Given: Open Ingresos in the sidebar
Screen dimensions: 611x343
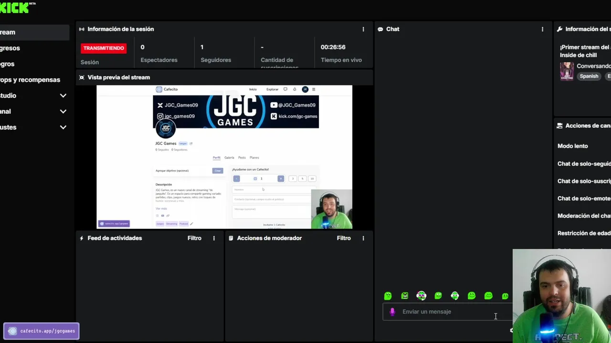Looking at the screenshot, I should 10,48.
